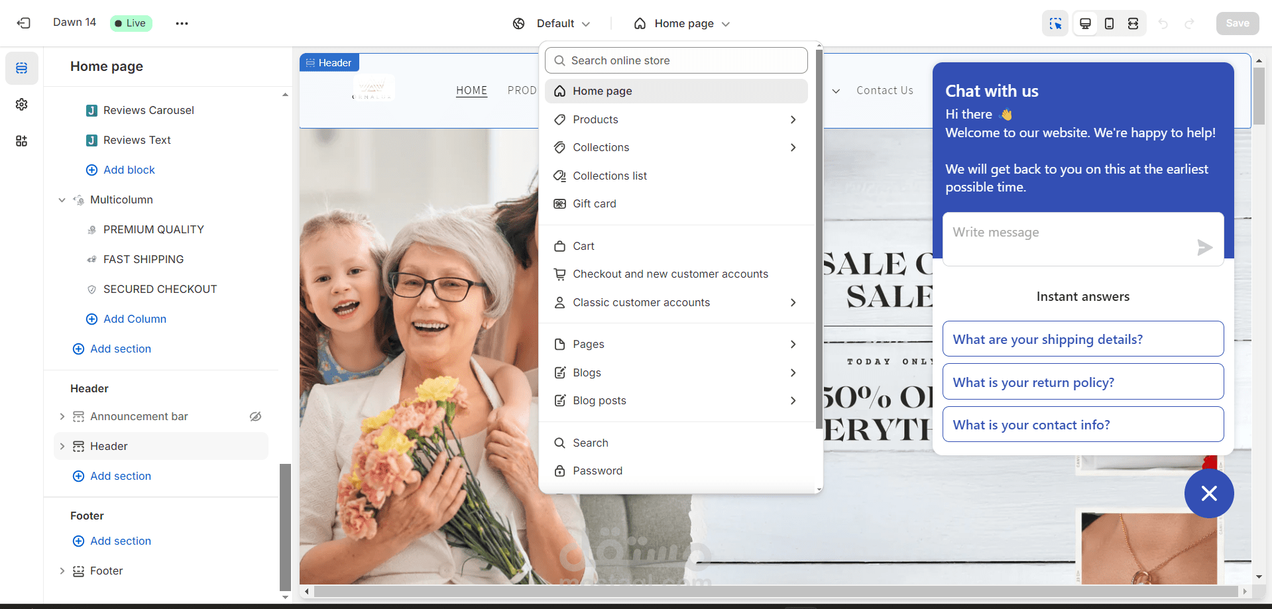Viewport: 1272px width, 609px height.
Task: Toggle Announcement bar visibility eye icon
Action: (255, 416)
